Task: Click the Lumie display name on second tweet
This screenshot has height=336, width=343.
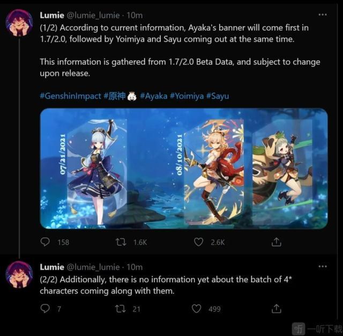Action: coord(52,267)
